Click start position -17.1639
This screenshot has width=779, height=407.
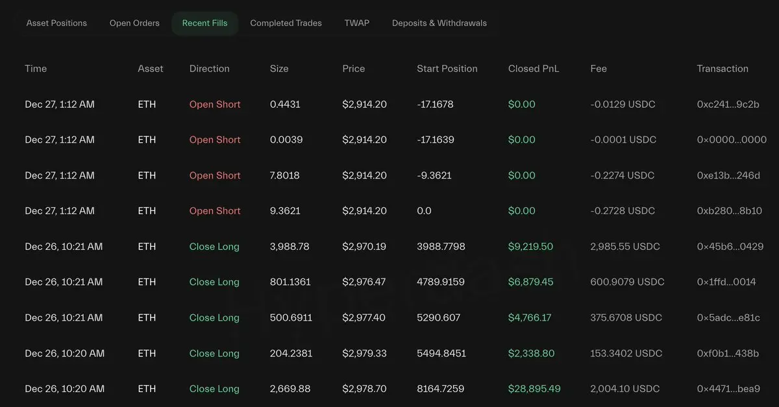435,140
